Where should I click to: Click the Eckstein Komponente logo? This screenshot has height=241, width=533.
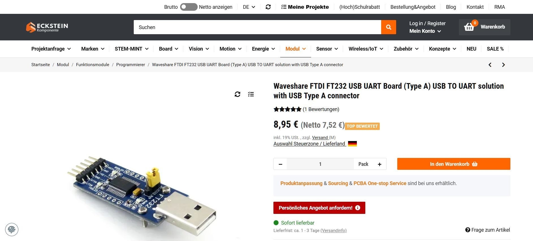coord(47,27)
